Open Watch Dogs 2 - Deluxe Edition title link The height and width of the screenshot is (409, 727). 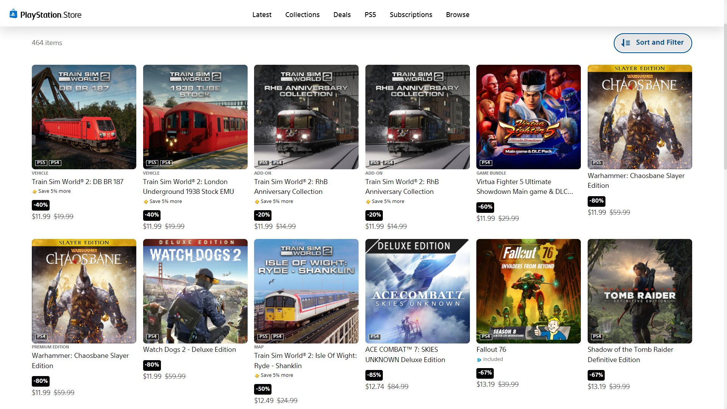tap(189, 350)
